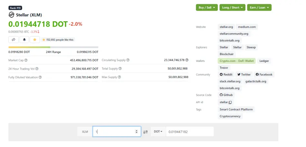Open the Crypto.com - DeFi Wallet link
This screenshot has width=306, height=147.
pos(236,61)
